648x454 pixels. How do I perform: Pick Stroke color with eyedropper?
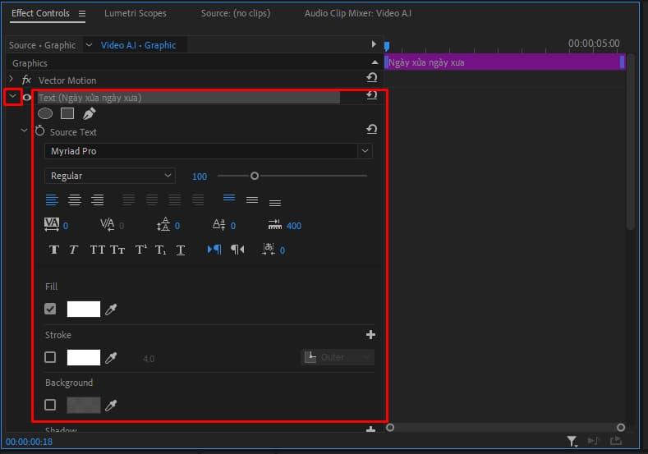click(111, 357)
